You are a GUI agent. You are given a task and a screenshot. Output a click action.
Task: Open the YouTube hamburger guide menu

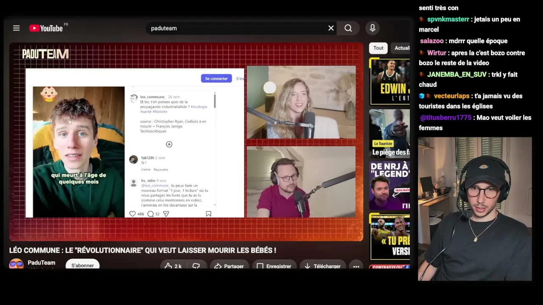click(x=16, y=28)
